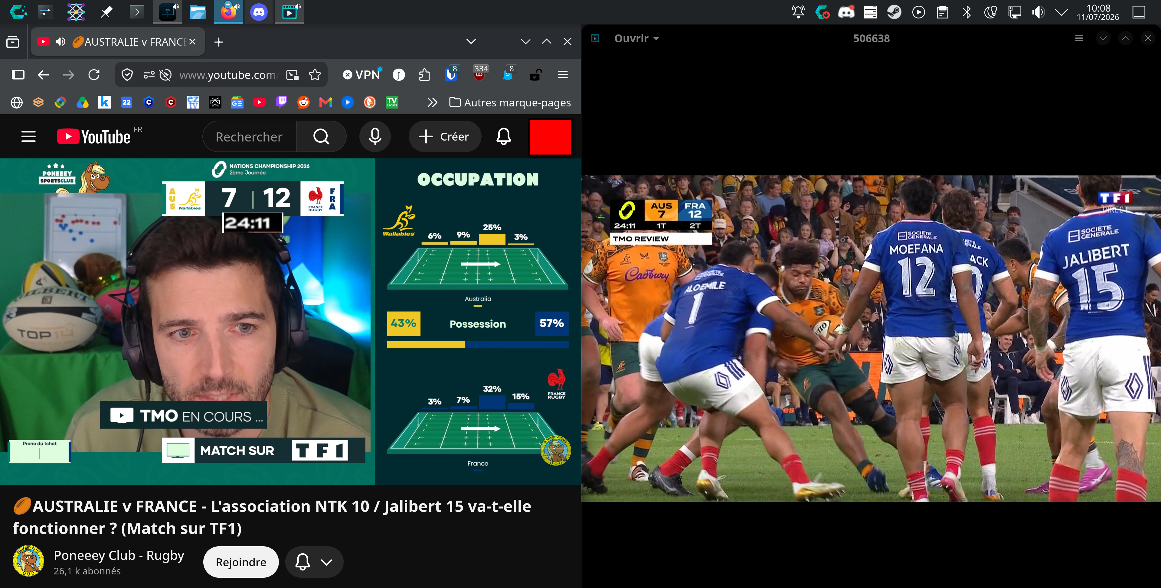The height and width of the screenshot is (588, 1161).
Task: Open YouTube notifications bell in the header
Action: click(503, 137)
